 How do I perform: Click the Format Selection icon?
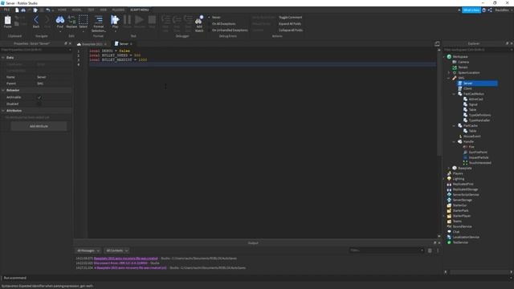pyautogui.click(x=98, y=19)
